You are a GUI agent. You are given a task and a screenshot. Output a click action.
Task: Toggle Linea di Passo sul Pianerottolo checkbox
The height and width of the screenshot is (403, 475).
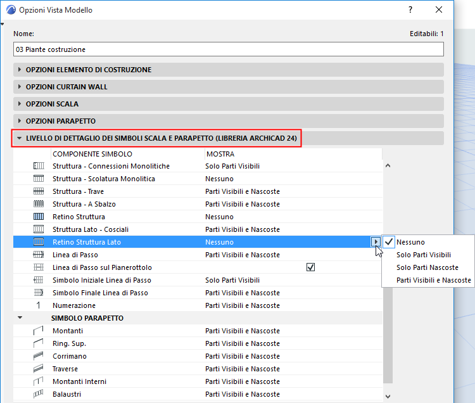tap(310, 267)
